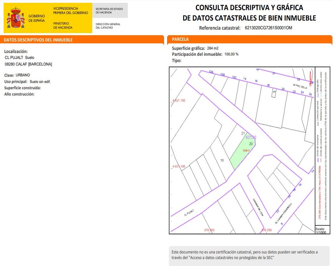The width and height of the screenshot is (333, 266).
Task: Click DE DATOS CATASTRALES DE BIEN INMUEBLE line
Action: pos(249,18)
